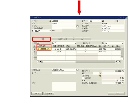This screenshot has height=97, width=128.
Task: Click the row 1 discount cell 0.00
Action: (x=100, y=49)
